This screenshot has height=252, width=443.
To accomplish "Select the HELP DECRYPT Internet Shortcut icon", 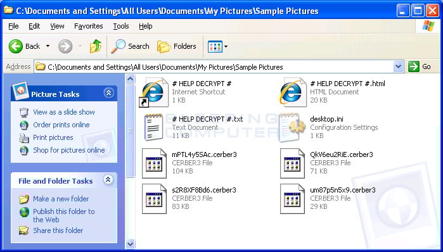I will [154, 92].
